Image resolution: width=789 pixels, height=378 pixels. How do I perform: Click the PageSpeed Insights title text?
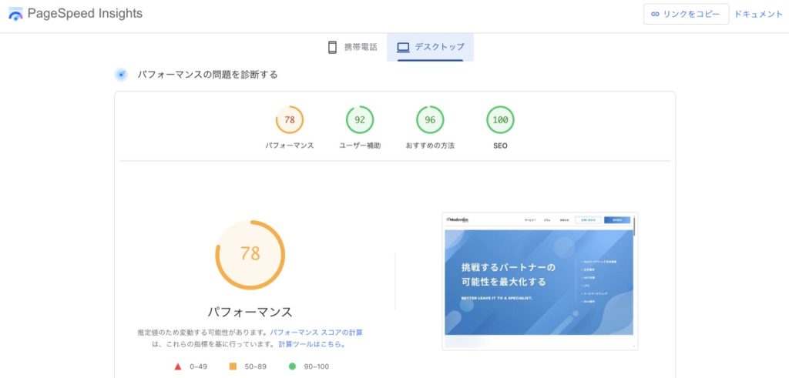point(85,14)
